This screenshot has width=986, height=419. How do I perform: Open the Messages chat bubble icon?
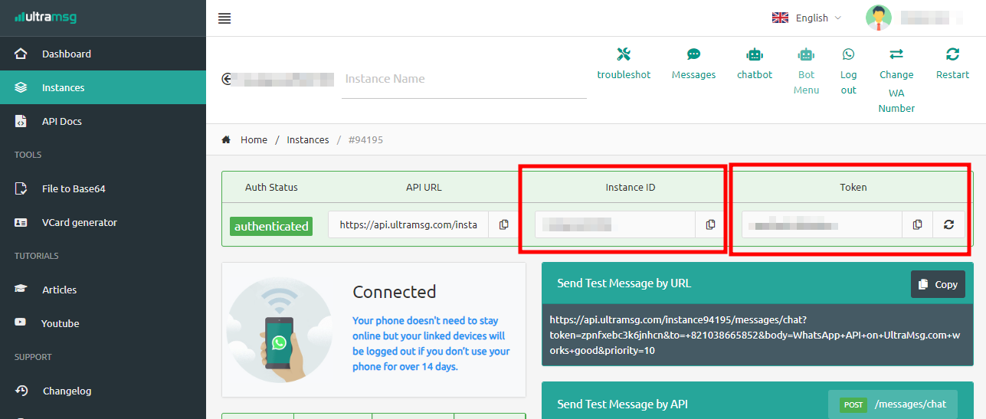pyautogui.click(x=693, y=54)
